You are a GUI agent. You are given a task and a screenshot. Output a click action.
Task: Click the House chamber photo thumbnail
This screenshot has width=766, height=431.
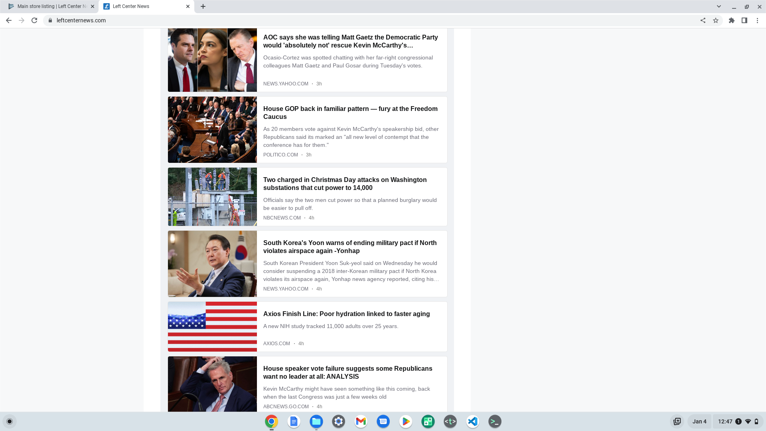212,130
